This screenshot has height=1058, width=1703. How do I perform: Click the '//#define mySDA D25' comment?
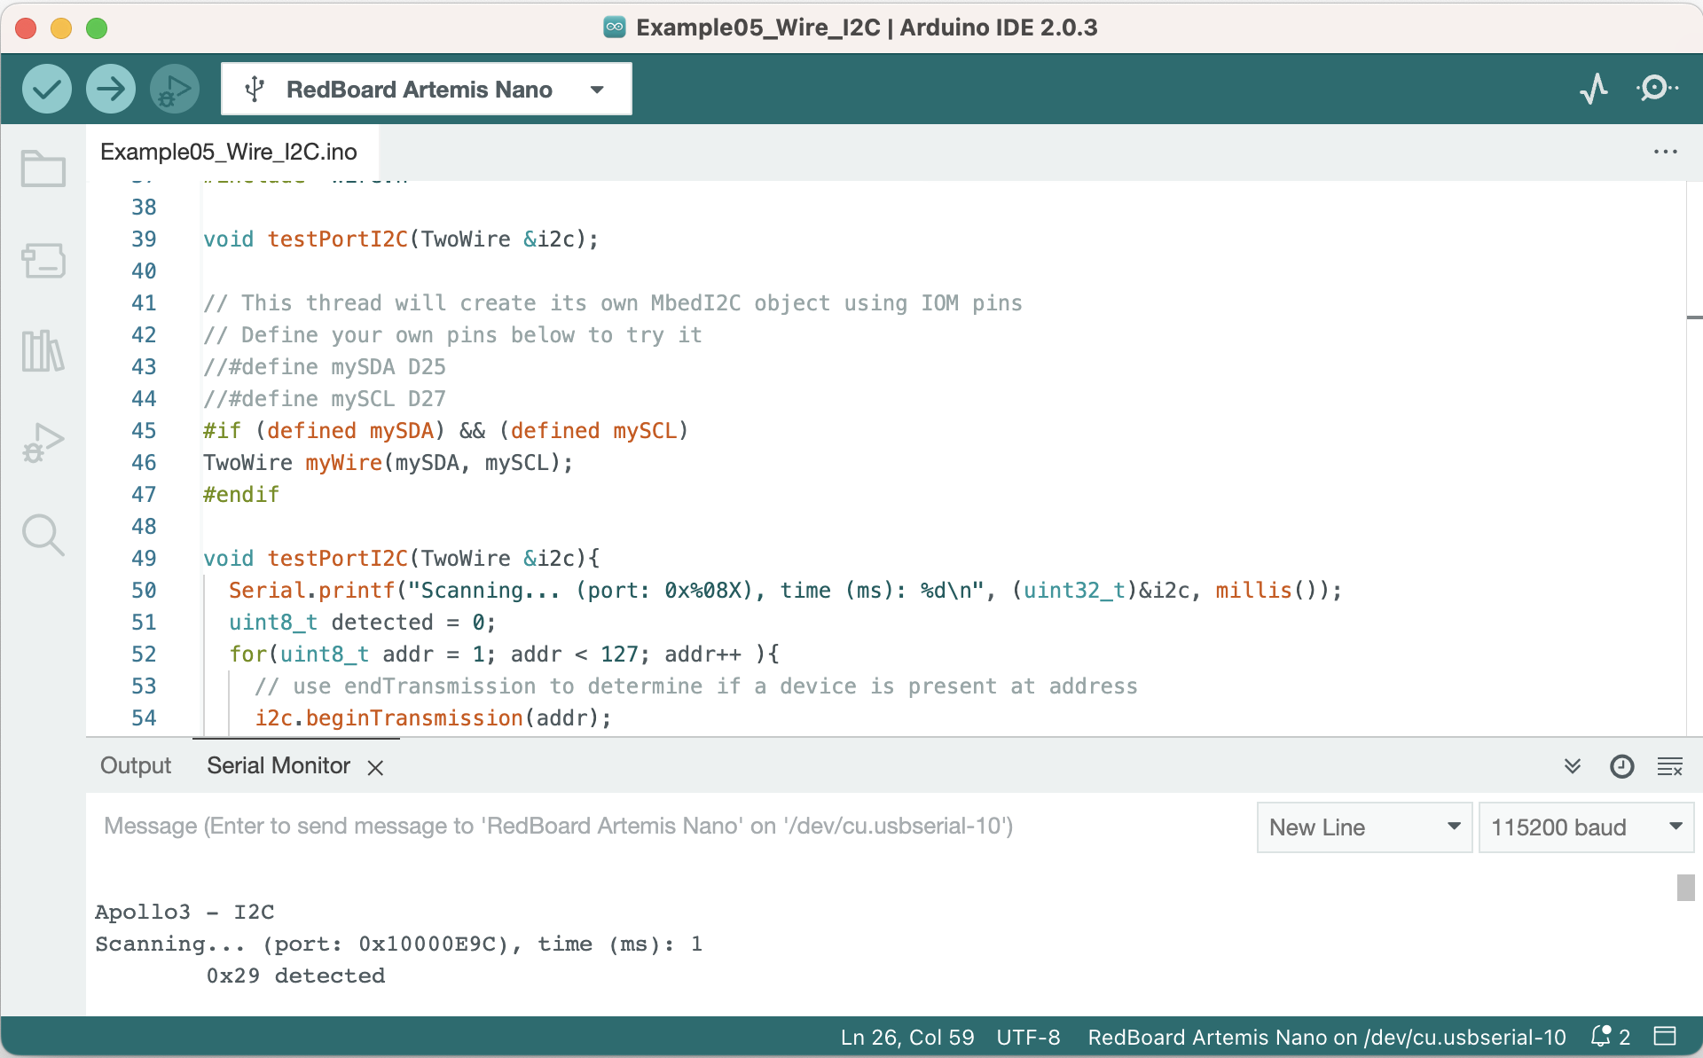[x=325, y=367]
